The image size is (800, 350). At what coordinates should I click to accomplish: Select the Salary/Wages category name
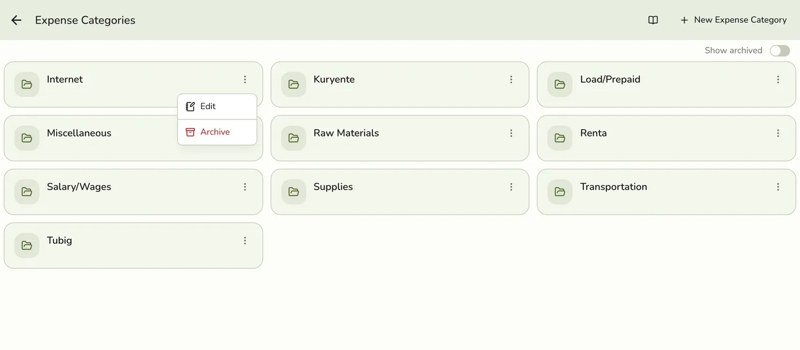click(x=79, y=187)
